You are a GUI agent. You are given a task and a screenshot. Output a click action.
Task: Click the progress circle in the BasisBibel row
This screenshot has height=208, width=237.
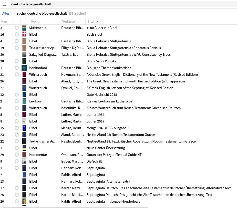(17, 34)
